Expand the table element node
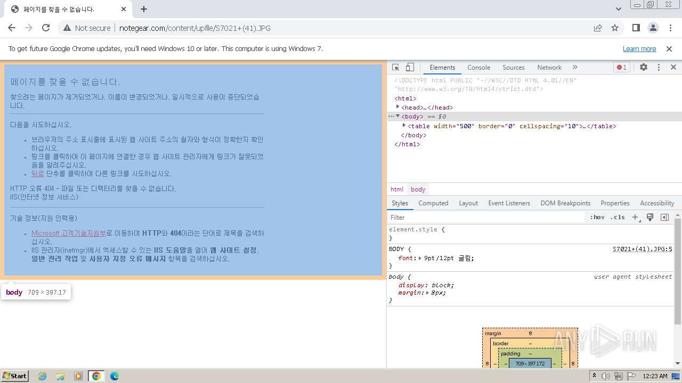 tap(404, 126)
